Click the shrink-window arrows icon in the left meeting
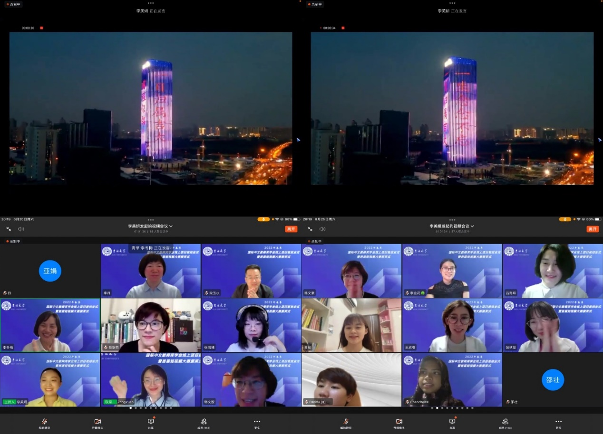Image resolution: width=603 pixels, height=434 pixels. click(9, 229)
